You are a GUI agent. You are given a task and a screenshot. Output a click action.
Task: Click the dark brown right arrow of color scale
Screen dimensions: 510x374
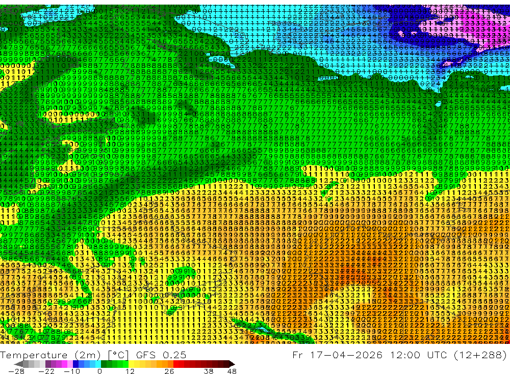(x=232, y=364)
